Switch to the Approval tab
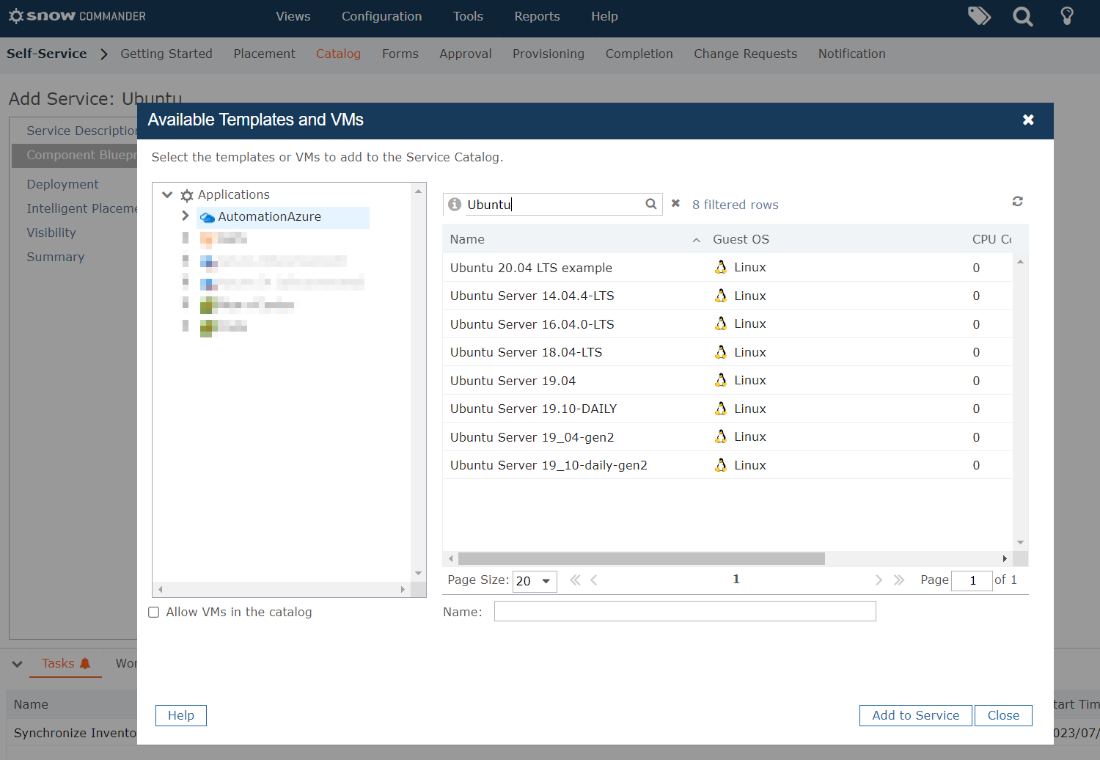Viewport: 1100px width, 760px height. [x=466, y=54]
